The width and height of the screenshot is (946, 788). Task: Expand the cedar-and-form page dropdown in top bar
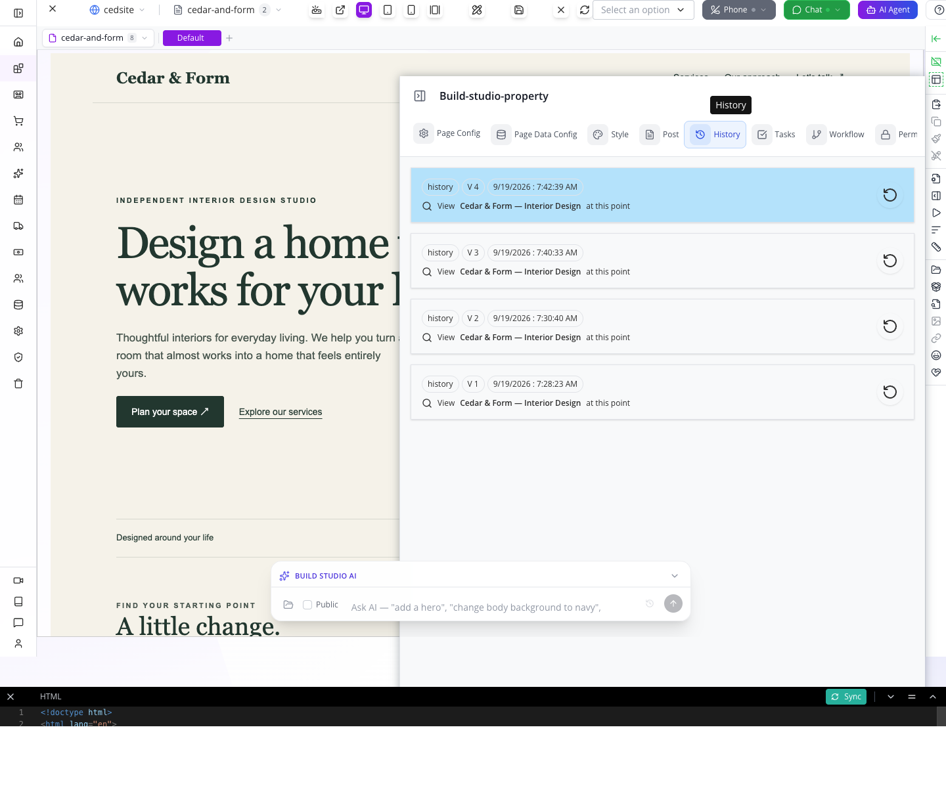point(279,10)
